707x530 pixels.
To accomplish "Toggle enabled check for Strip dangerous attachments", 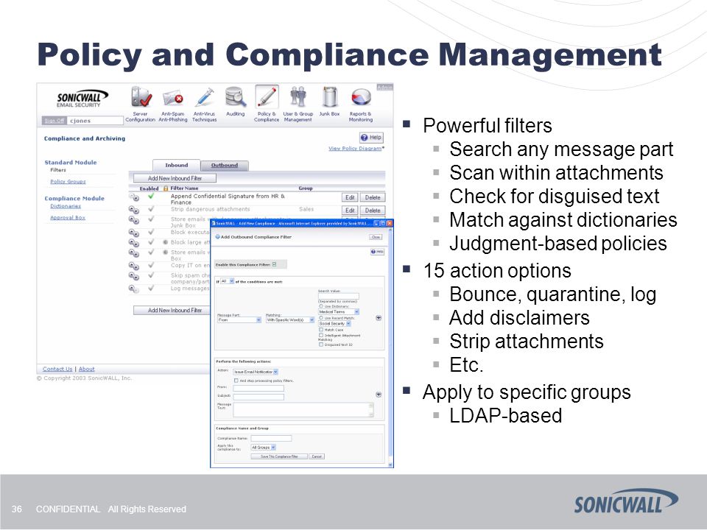I will (151, 208).
